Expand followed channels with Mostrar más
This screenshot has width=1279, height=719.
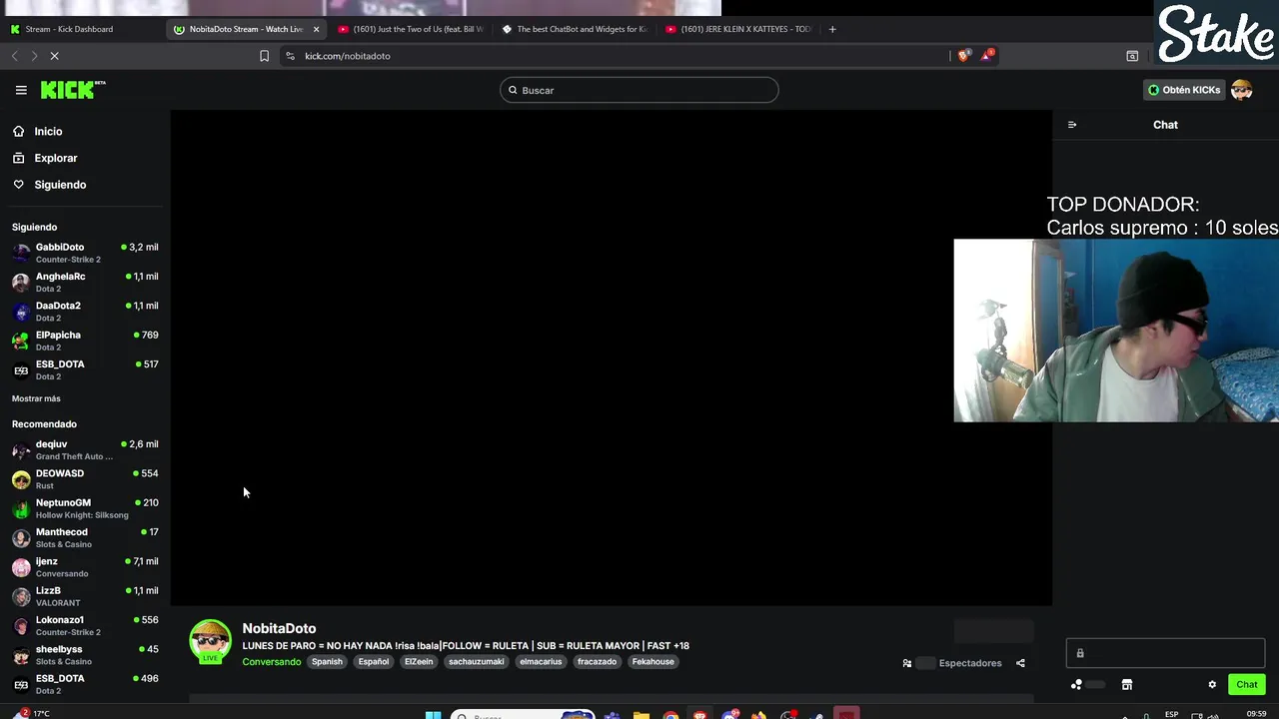coord(36,398)
